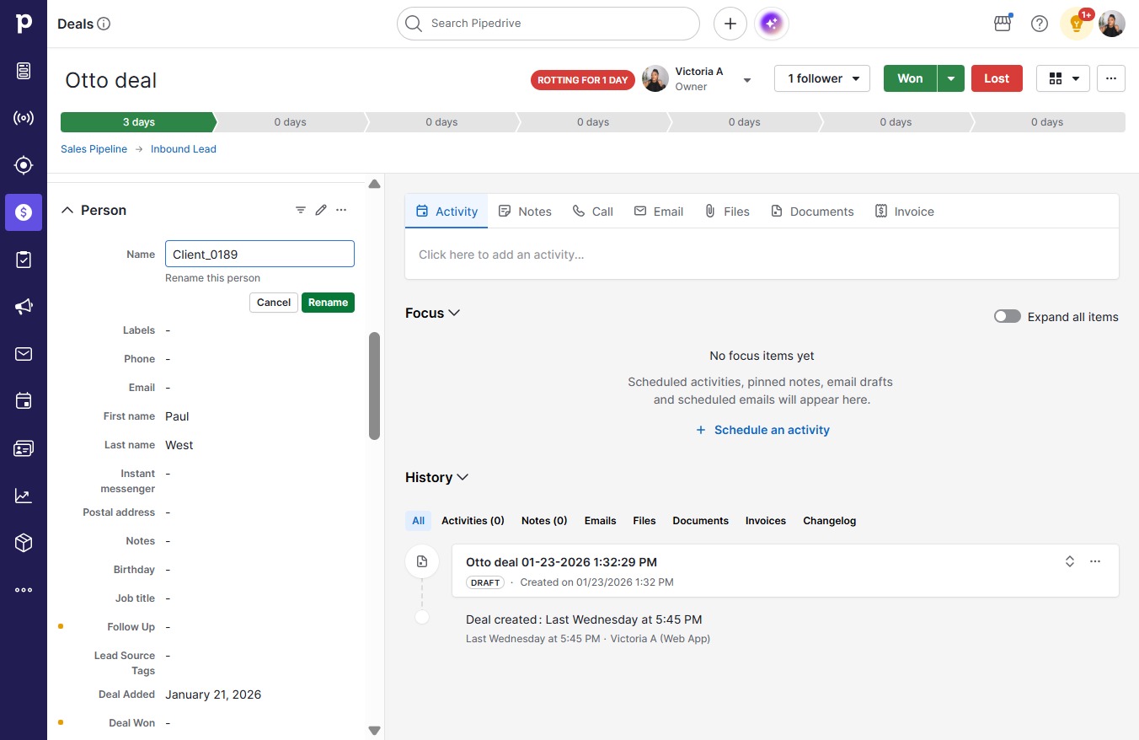Viewport: 1139px width, 740px height.
Task: Switch to the Notes tab
Action: pyautogui.click(x=525, y=212)
